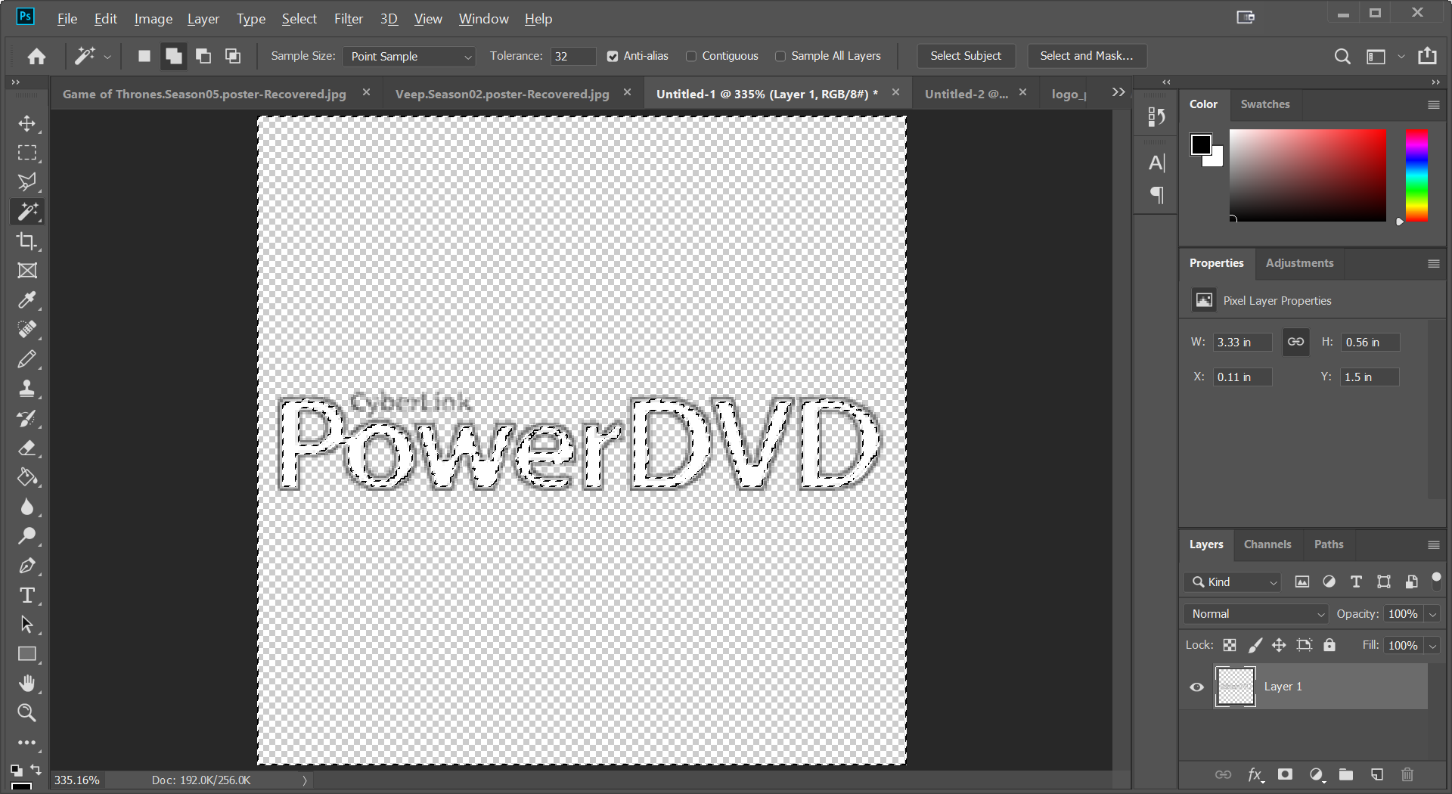The height and width of the screenshot is (794, 1452).
Task: Select the History Brush tool
Action: 27,418
